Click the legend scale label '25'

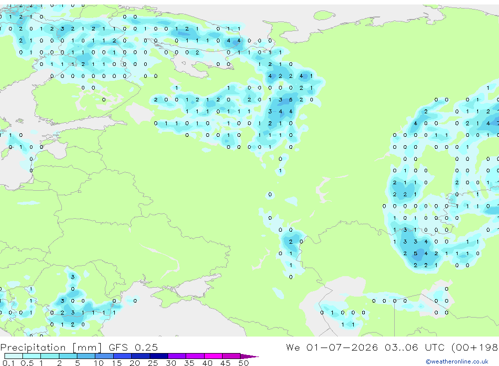(153, 363)
